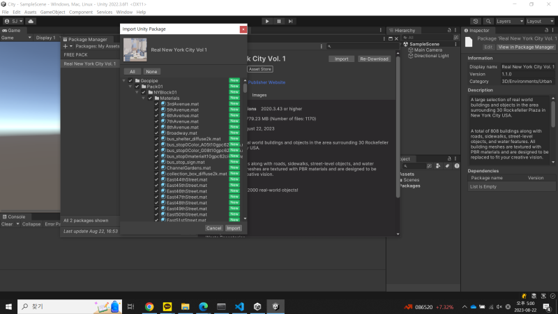Uncheck the NYBlock01 folder checkbox
The image size is (558, 314).
(144, 92)
